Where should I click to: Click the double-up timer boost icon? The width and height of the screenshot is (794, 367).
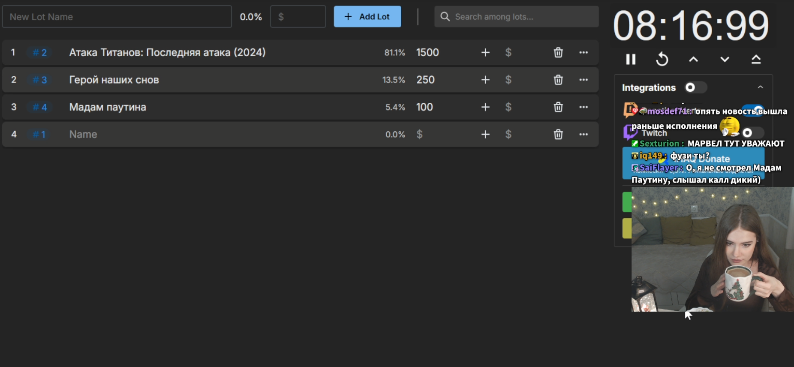pos(756,59)
